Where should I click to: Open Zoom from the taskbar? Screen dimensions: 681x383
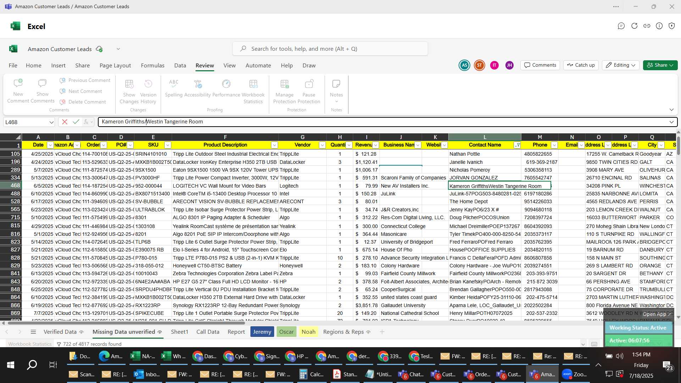pos(575,374)
